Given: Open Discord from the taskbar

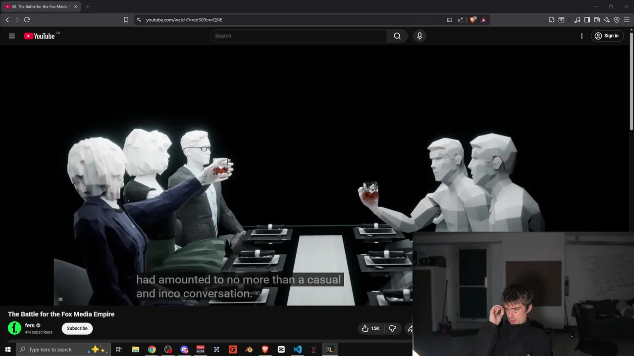Looking at the screenshot, I should (x=184, y=350).
